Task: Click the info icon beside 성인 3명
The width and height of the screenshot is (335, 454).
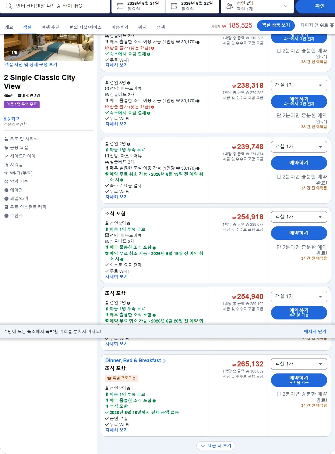Action: tap(129, 83)
